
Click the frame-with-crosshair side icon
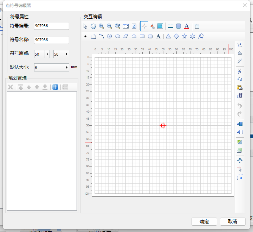pyautogui.click(x=240, y=177)
